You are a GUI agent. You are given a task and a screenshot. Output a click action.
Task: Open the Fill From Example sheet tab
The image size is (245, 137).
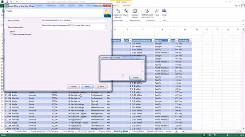pos(86,131)
